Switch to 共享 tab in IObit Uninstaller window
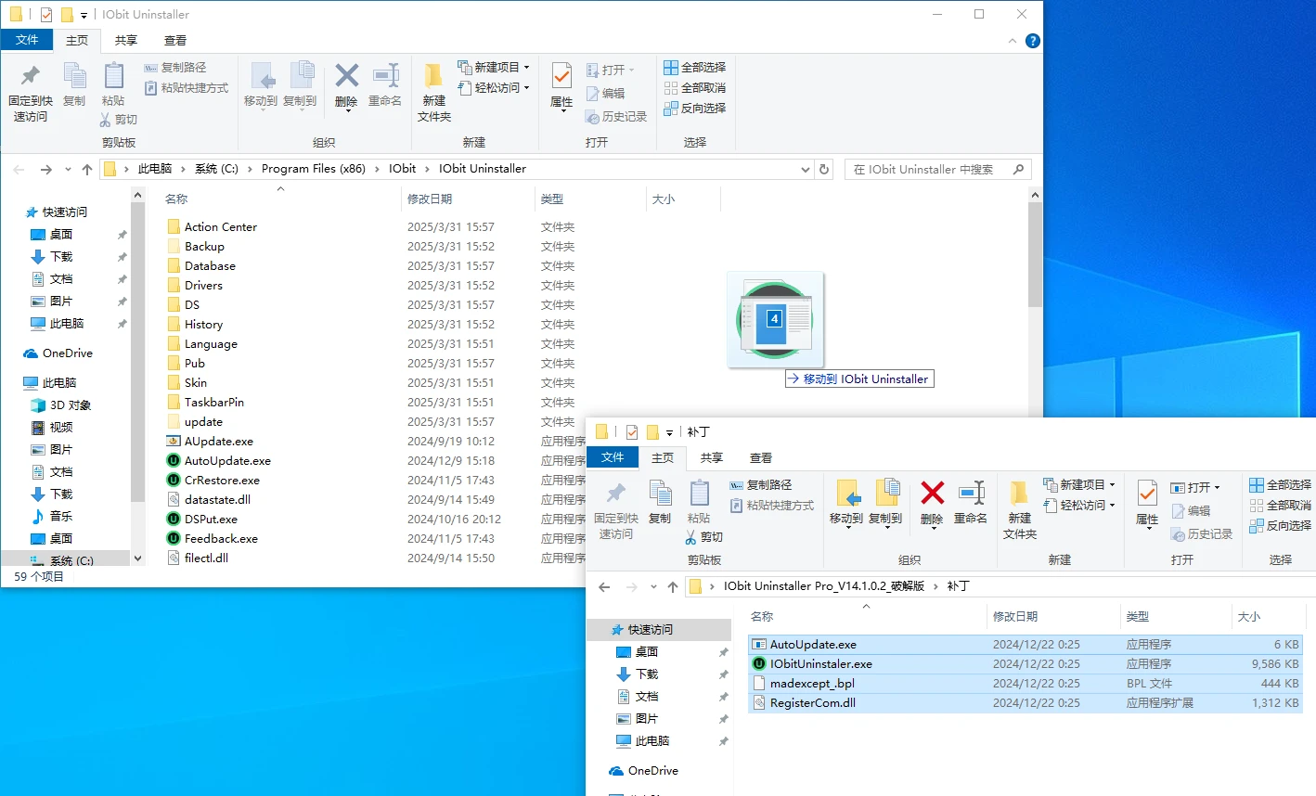Screen dimensions: 1316x796 126,41
